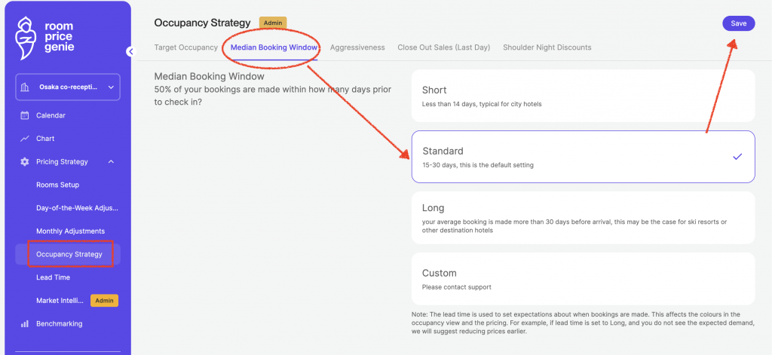Click the checkmark on the Standard option

tap(737, 157)
